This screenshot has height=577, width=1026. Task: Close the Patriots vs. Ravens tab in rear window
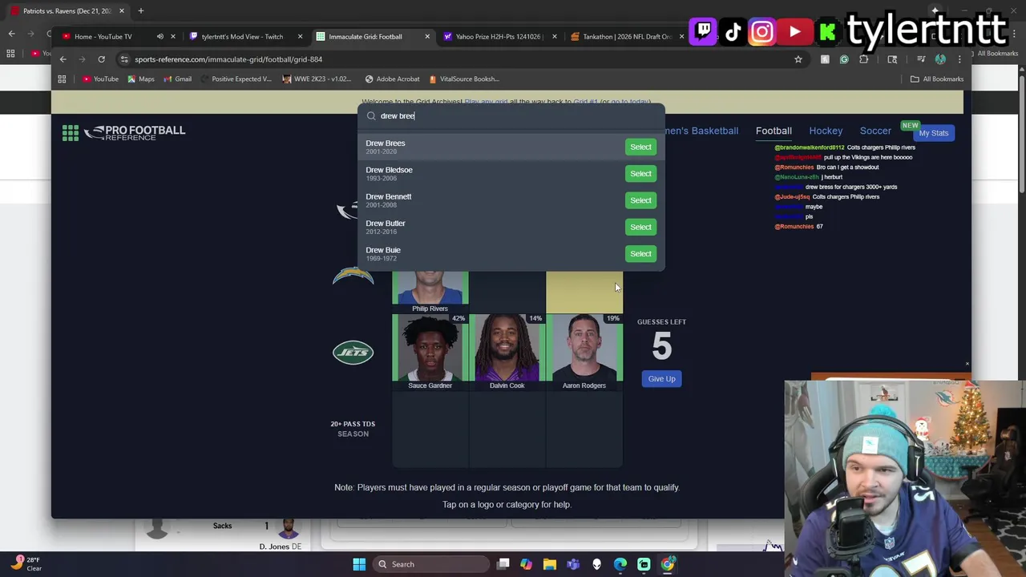point(121,11)
